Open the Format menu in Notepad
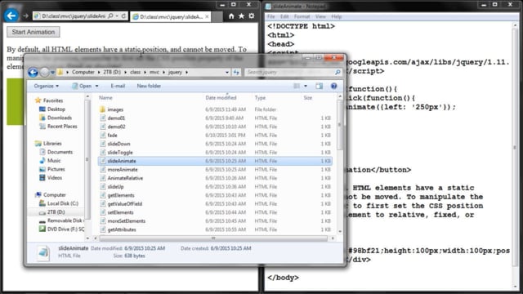The width and height of the screenshot is (523, 294). click(x=302, y=16)
